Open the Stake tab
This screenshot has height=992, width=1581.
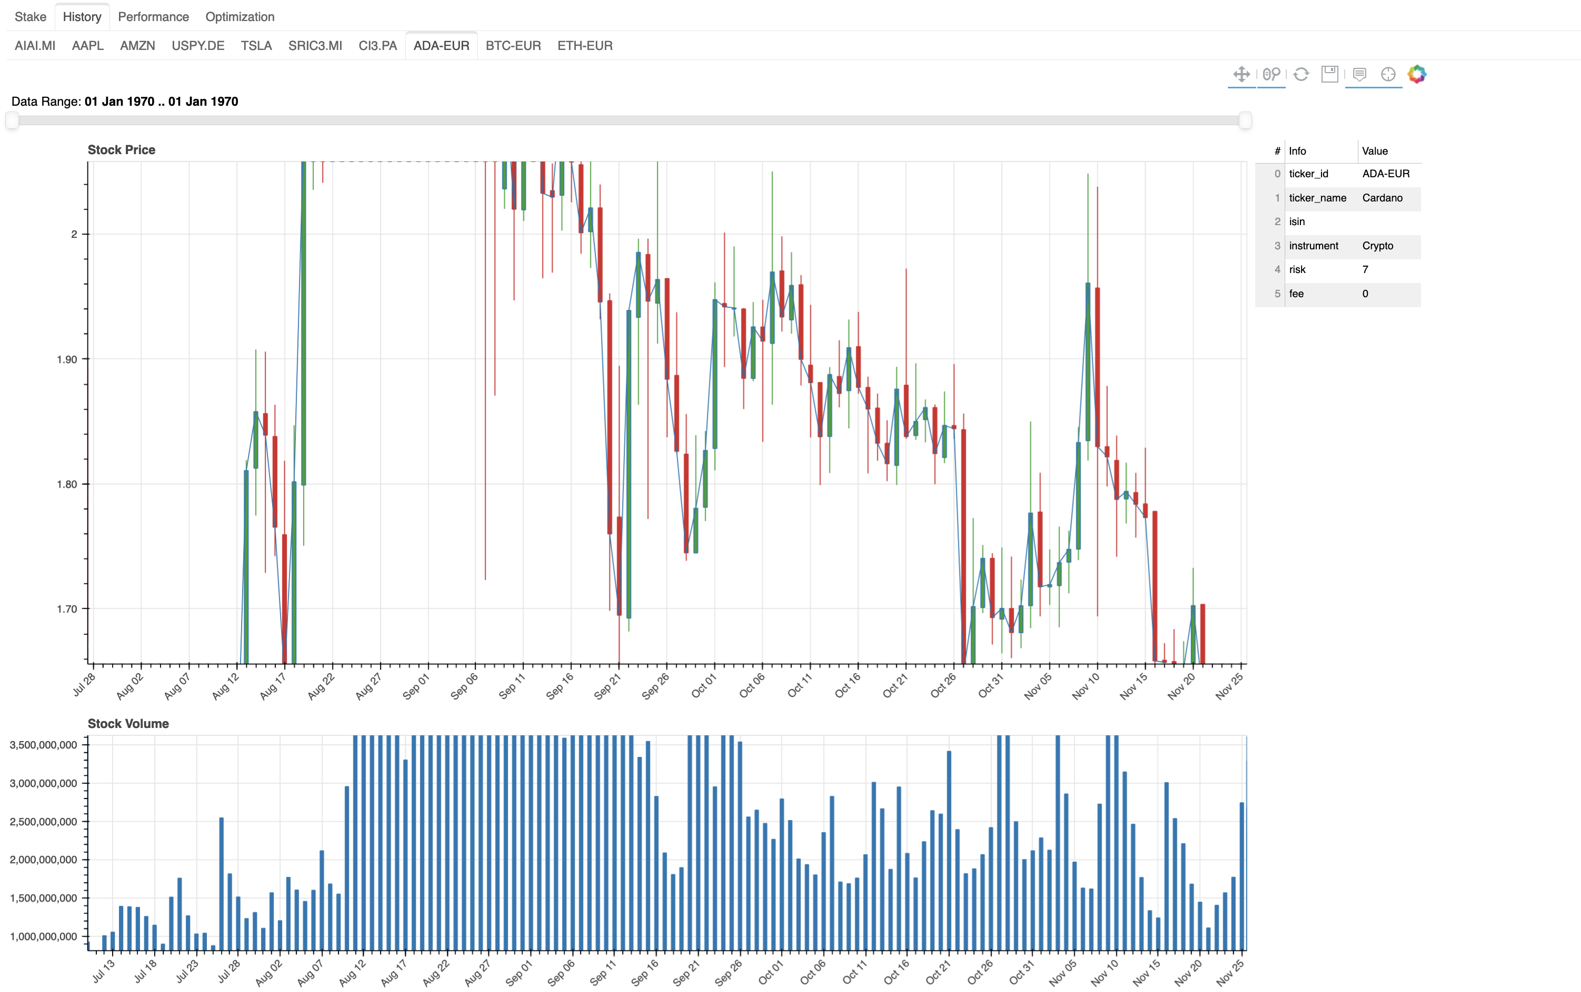click(x=30, y=16)
